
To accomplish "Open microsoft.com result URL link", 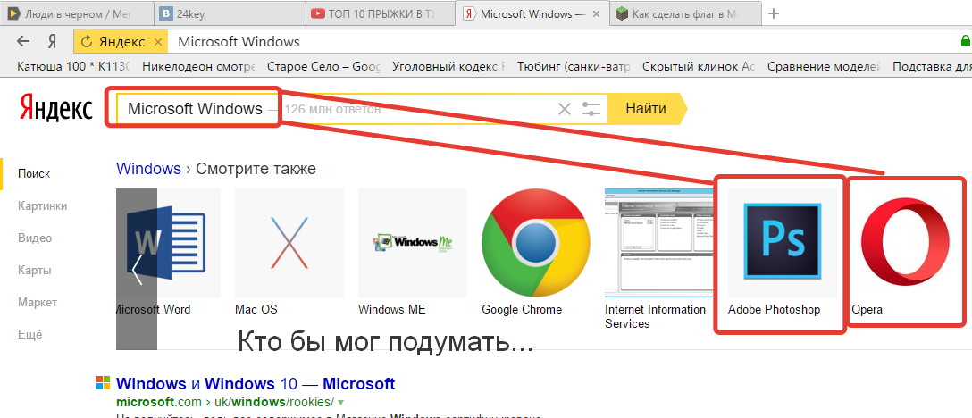I will coord(225,401).
